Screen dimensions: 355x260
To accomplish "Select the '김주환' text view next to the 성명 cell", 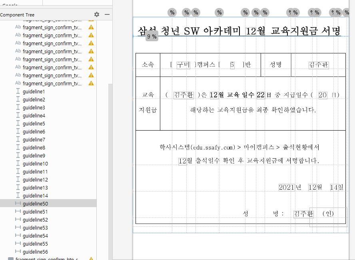I will pyautogui.click(x=319, y=65).
